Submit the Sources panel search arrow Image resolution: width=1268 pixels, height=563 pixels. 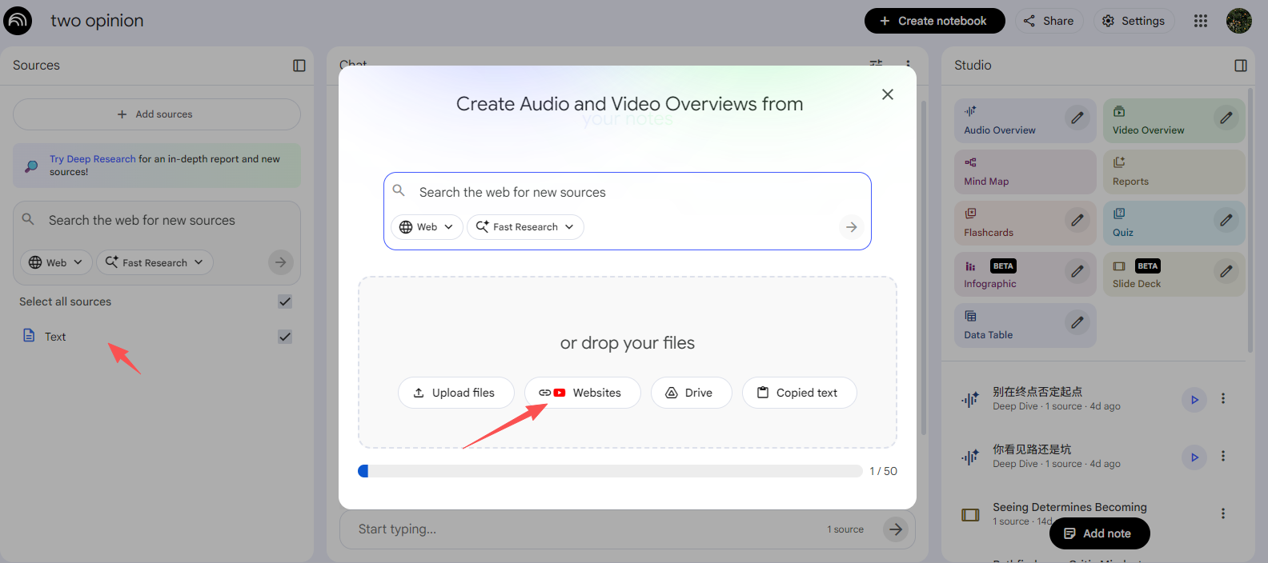point(280,262)
